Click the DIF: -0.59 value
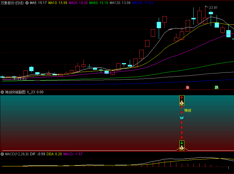This screenshot has width=234, height=174. (37, 154)
